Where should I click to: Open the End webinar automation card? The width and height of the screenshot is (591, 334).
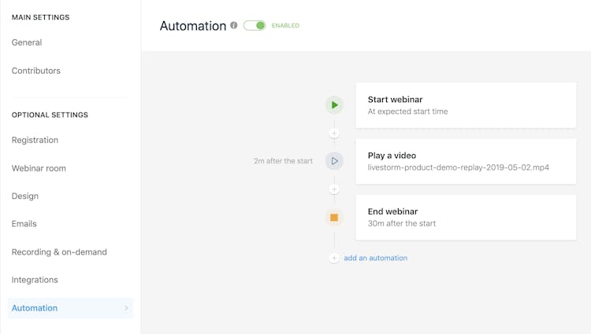pyautogui.click(x=466, y=217)
